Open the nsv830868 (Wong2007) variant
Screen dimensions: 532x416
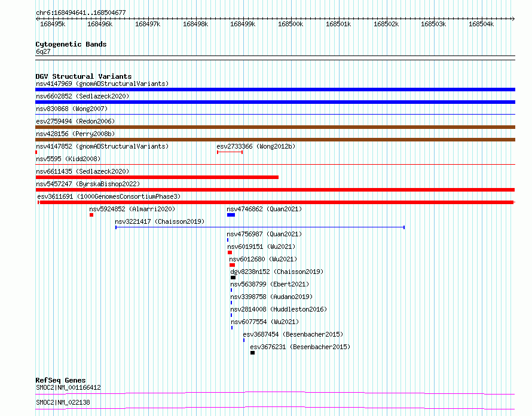coord(72,109)
